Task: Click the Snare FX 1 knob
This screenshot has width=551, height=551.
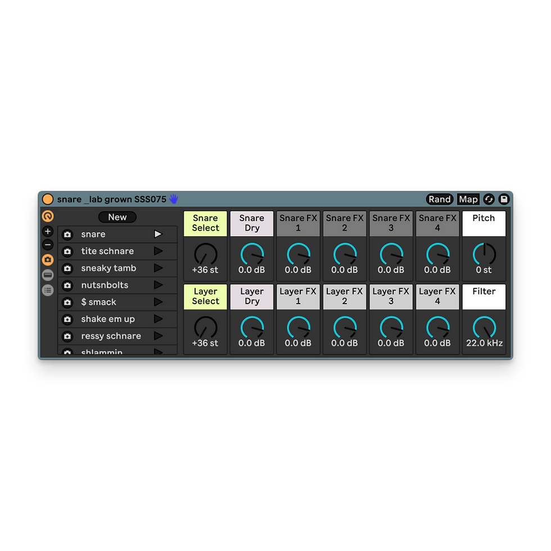Action: click(299, 254)
